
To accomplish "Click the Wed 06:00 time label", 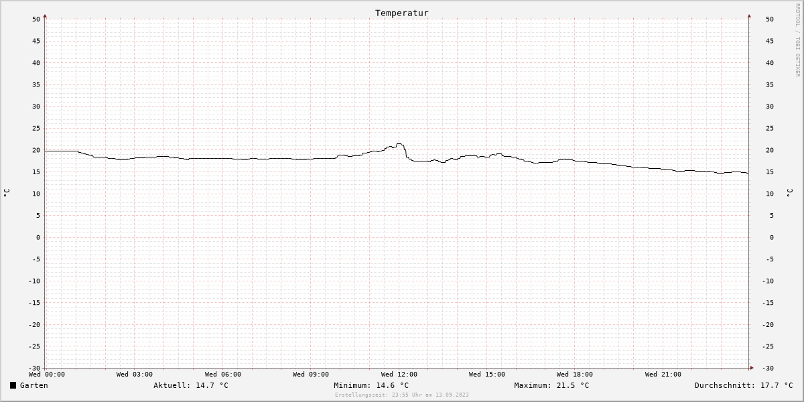I will (223, 375).
